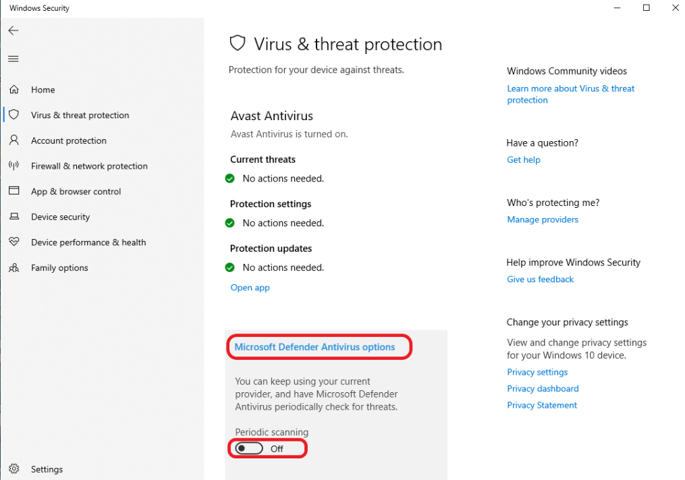685x480 pixels.
Task: Turn on the Periodic scanning toggle
Action: [249, 448]
